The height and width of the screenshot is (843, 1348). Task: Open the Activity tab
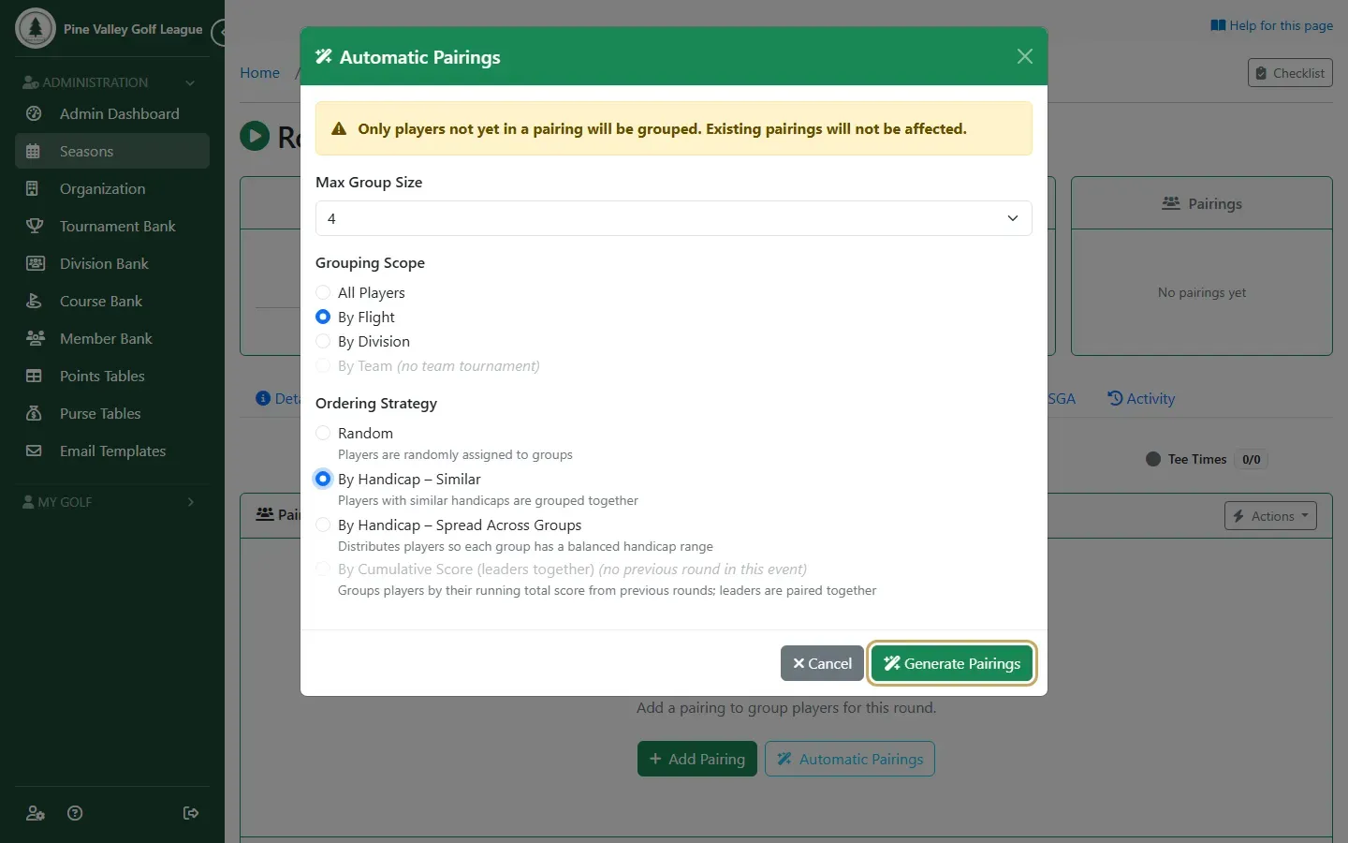coord(1141,398)
